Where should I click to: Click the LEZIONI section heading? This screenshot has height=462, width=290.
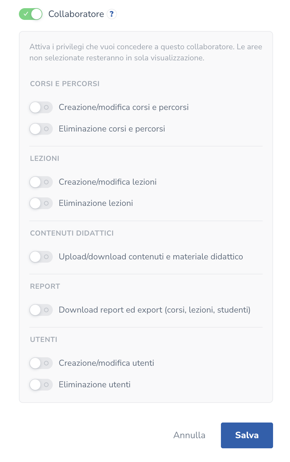pos(45,159)
